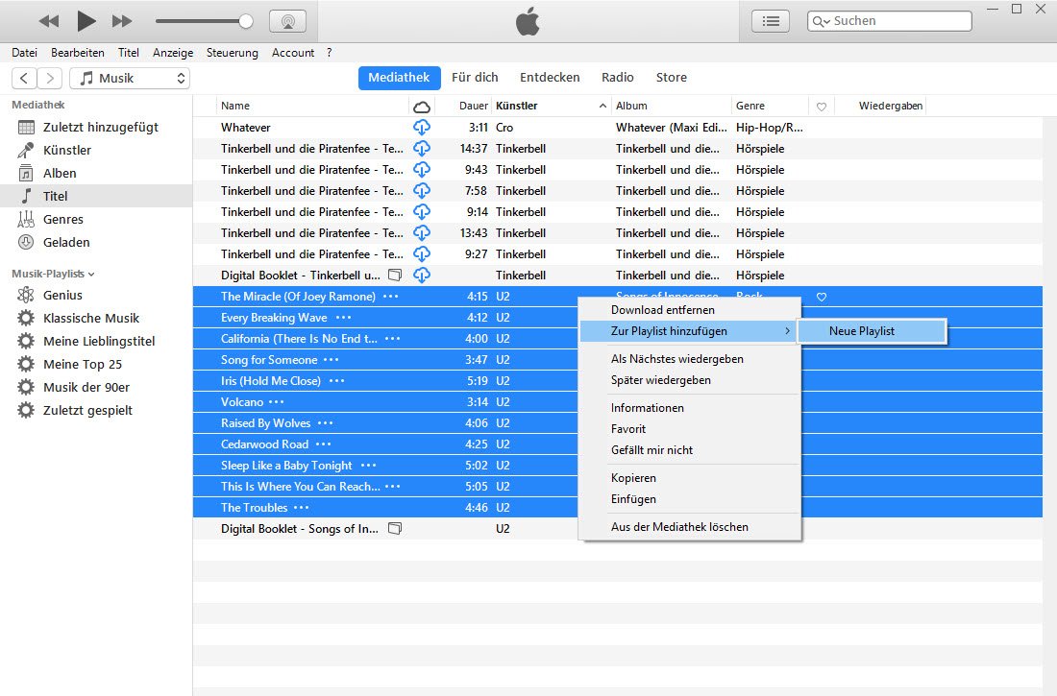Mark selection as Favorit
Screen dimensions: 1057x696
tap(690, 428)
